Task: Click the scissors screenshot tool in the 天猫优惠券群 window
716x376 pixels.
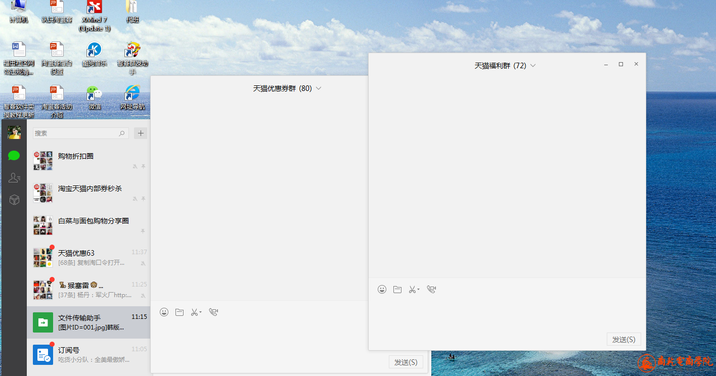Action: (194, 312)
